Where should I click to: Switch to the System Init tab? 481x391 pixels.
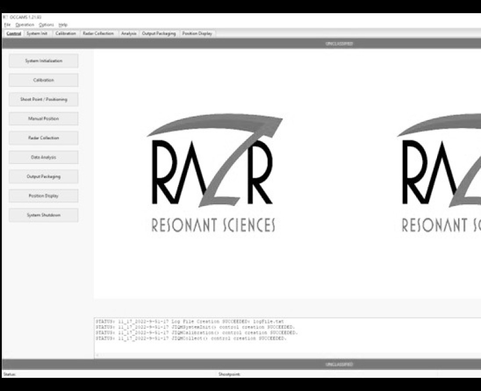(37, 34)
